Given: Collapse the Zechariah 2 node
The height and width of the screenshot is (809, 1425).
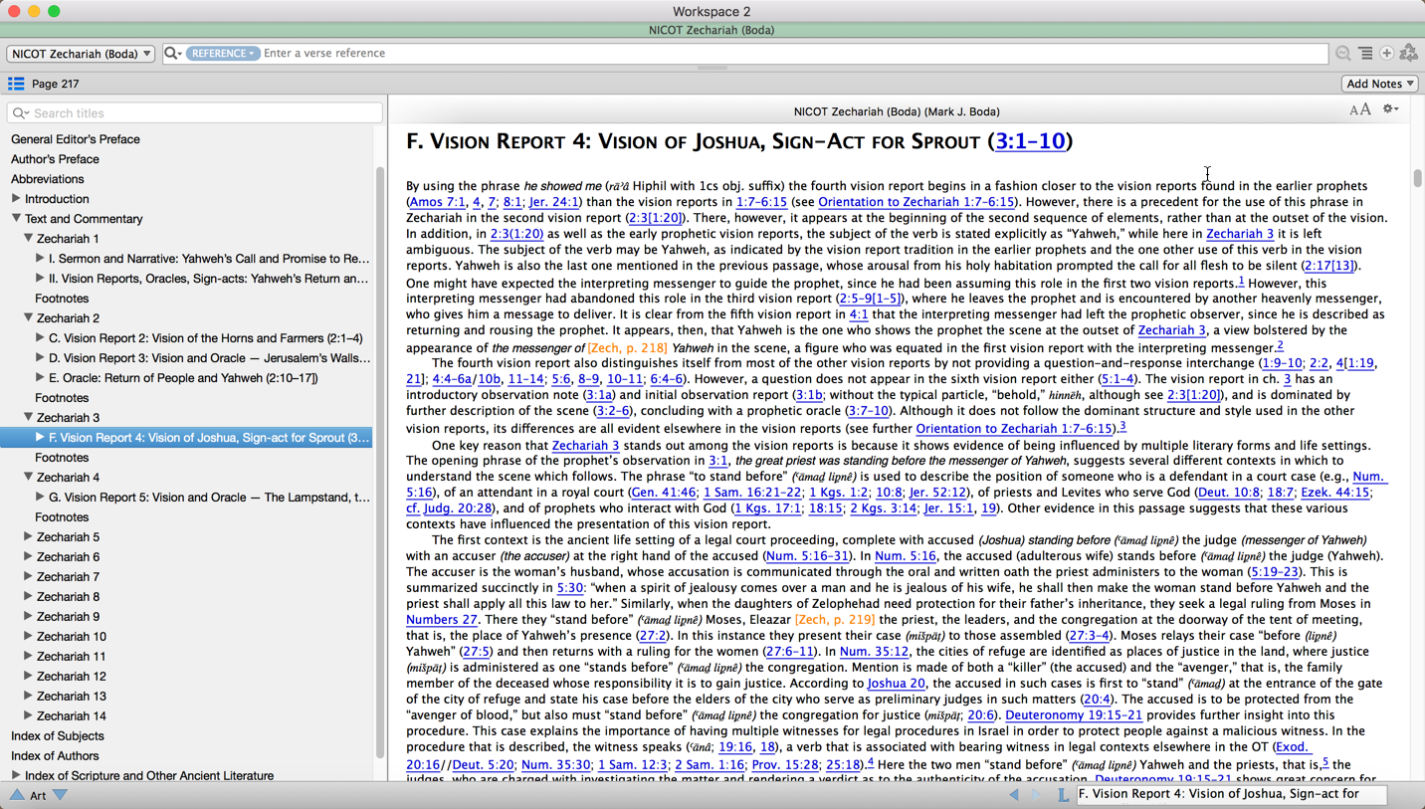Looking at the screenshot, I should coord(28,318).
